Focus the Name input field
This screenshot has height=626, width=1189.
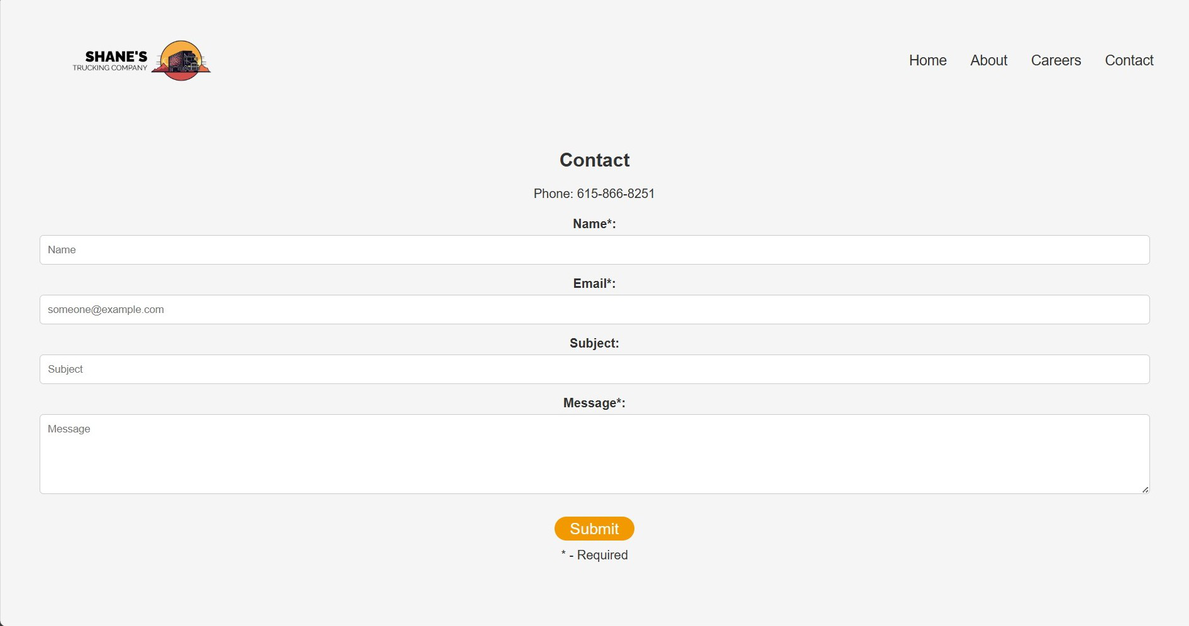594,250
